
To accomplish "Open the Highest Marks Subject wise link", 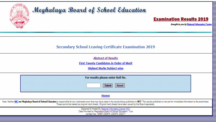I will [105, 68].
